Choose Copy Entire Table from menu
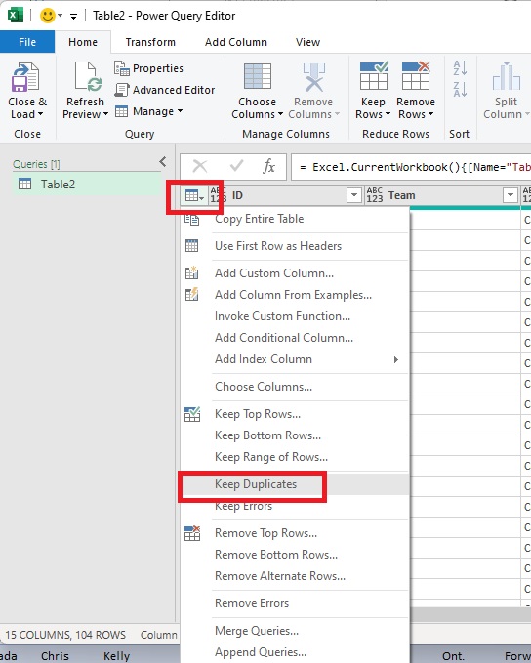 [295, 219]
